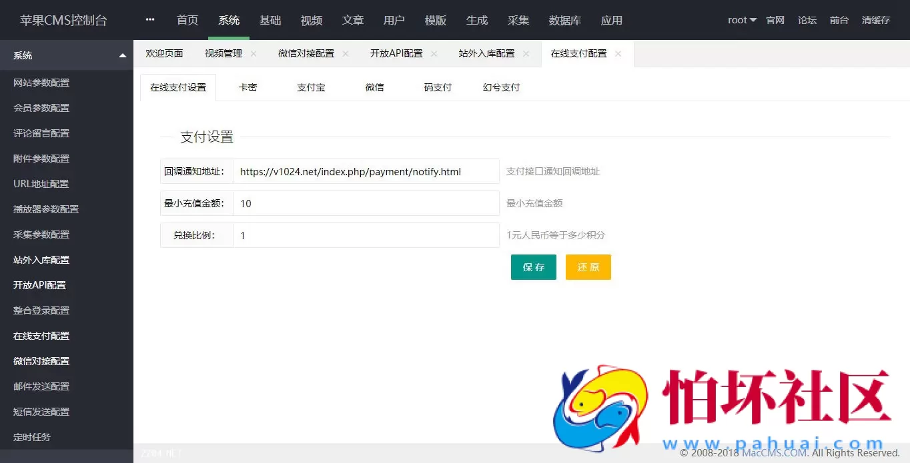Click the ellipsis menu icon beside 苹果CMS控制台

pyautogui.click(x=149, y=20)
